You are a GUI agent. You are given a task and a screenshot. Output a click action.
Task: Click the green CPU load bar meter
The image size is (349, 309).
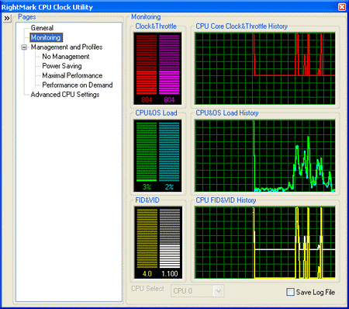(147, 151)
